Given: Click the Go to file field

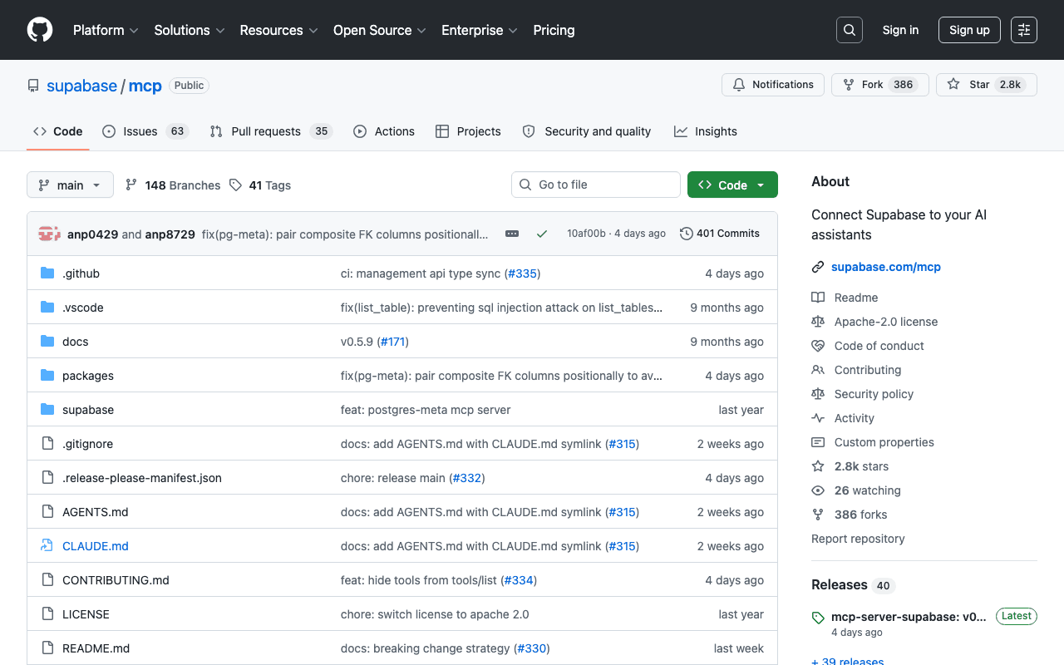Looking at the screenshot, I should tap(596, 185).
